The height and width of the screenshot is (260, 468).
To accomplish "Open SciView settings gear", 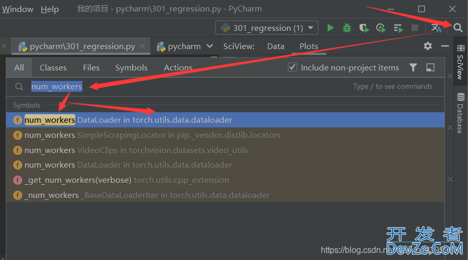I will pyautogui.click(x=428, y=46).
